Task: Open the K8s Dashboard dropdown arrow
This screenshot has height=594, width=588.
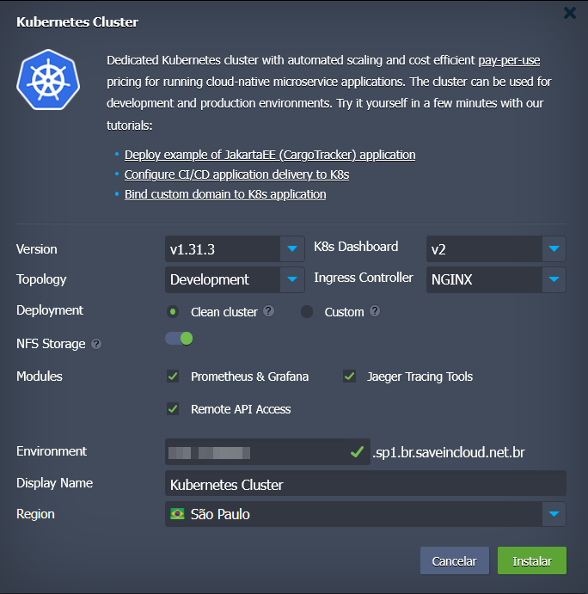Action: [554, 249]
